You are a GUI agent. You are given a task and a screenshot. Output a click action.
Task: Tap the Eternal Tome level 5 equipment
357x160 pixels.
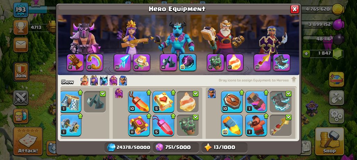click(164, 102)
